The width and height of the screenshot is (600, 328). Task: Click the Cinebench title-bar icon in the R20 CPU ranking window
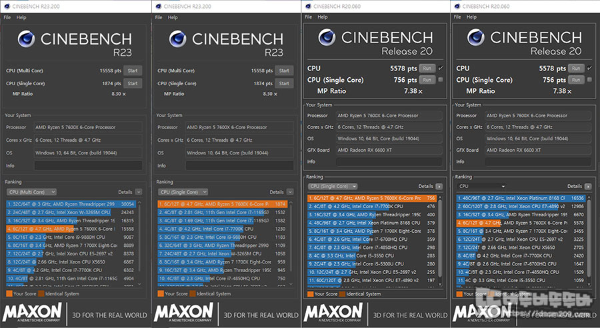pos(457,6)
